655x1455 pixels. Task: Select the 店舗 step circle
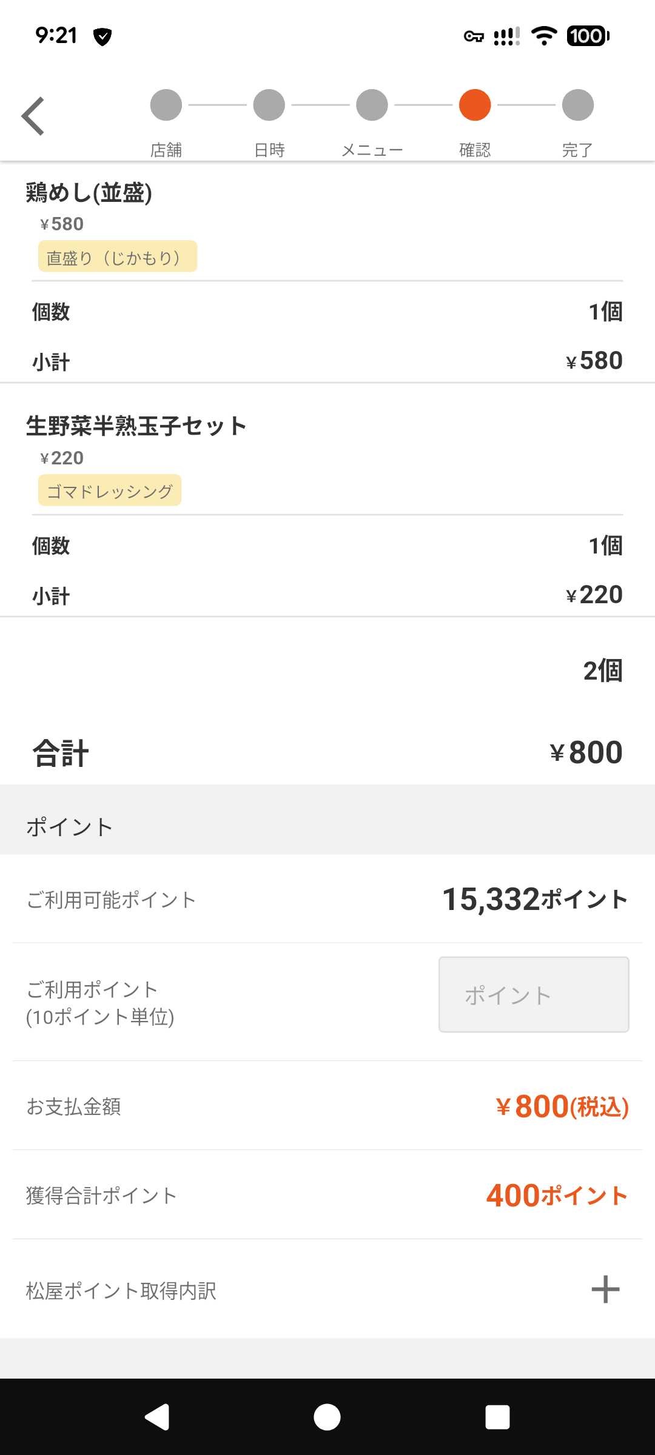click(166, 105)
